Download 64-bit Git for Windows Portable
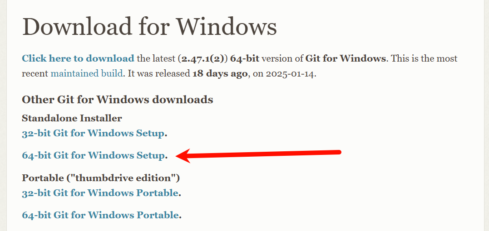This screenshot has width=489, height=231. 100,215
